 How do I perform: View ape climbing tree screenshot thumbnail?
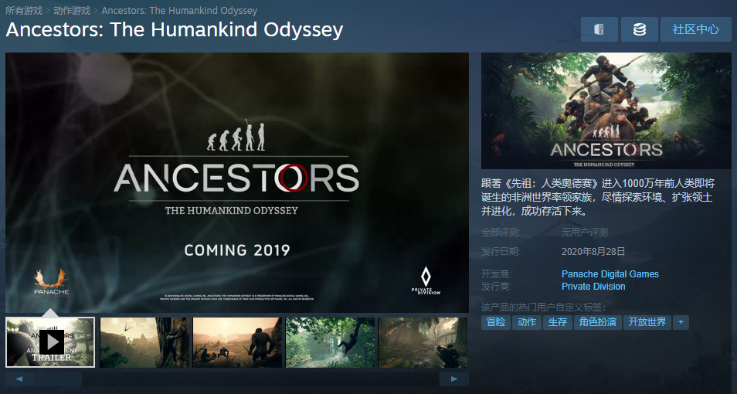point(144,342)
